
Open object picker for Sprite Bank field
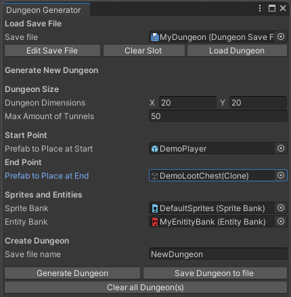point(281,208)
